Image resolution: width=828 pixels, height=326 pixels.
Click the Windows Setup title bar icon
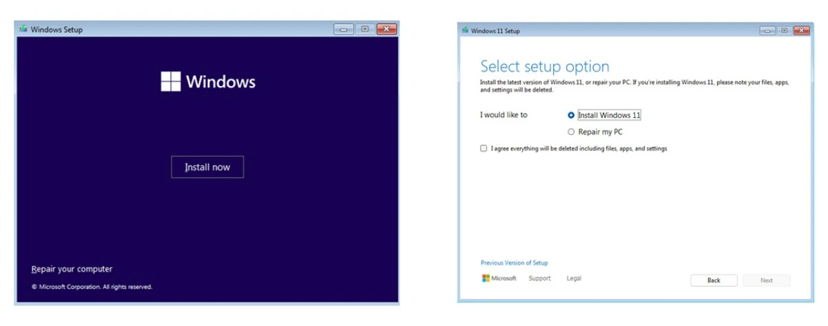24,30
